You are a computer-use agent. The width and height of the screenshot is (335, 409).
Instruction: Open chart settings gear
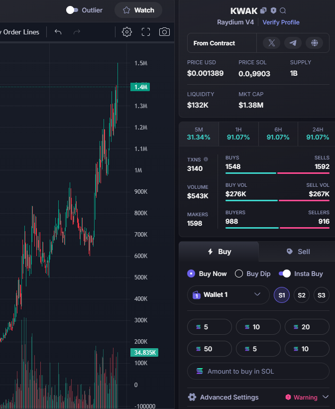pyautogui.click(x=127, y=32)
